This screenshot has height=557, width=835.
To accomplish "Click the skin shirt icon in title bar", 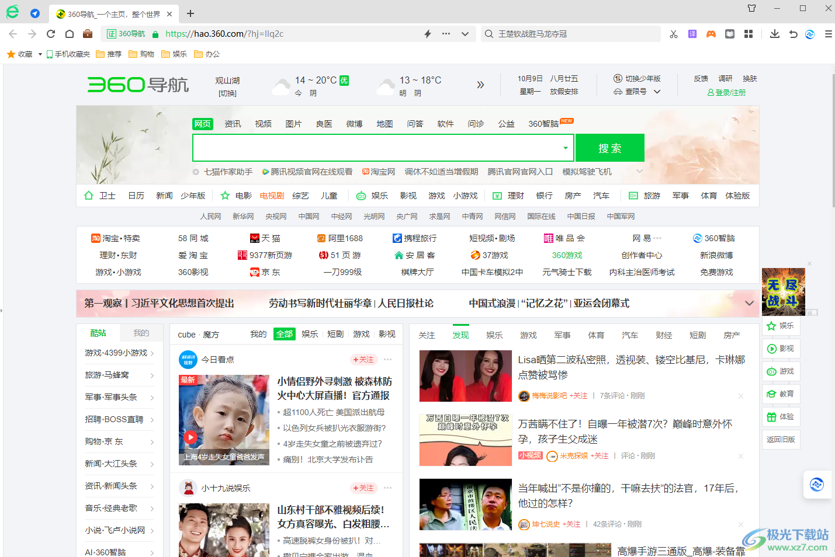I will tap(752, 8).
